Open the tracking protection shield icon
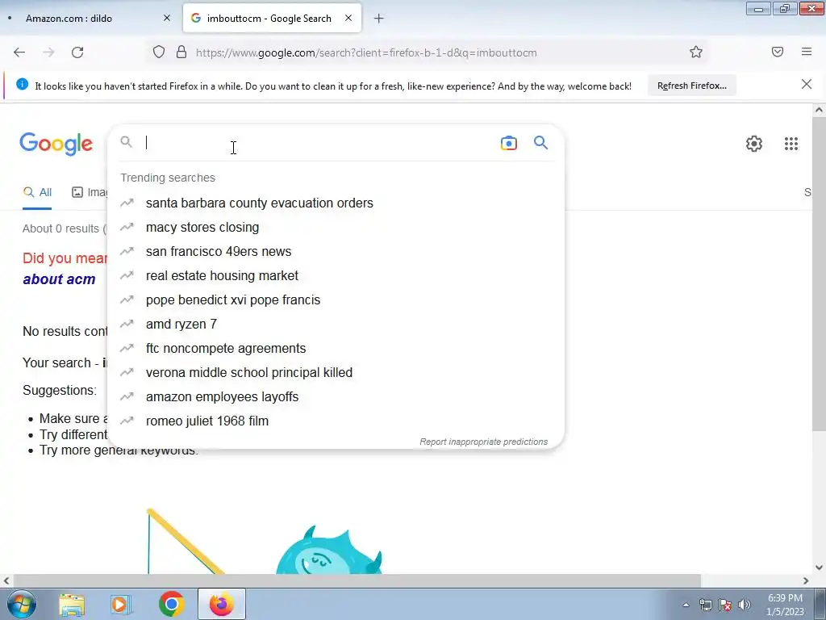The image size is (826, 620). point(159,52)
